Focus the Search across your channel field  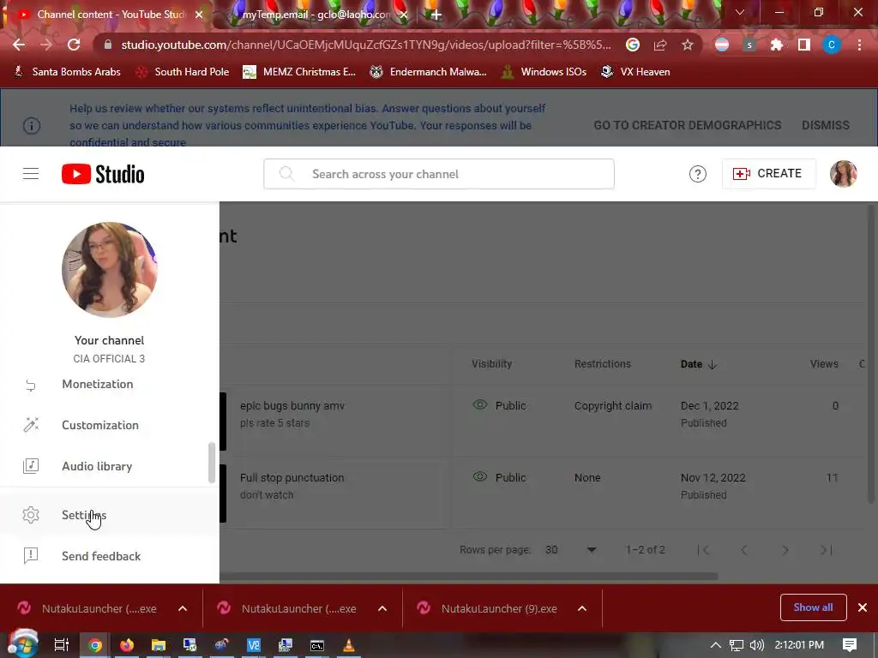coord(439,174)
